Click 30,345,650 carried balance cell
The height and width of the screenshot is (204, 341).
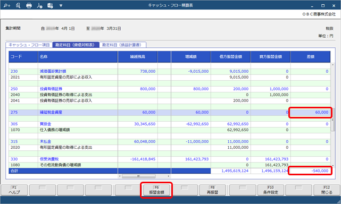click(x=138, y=124)
